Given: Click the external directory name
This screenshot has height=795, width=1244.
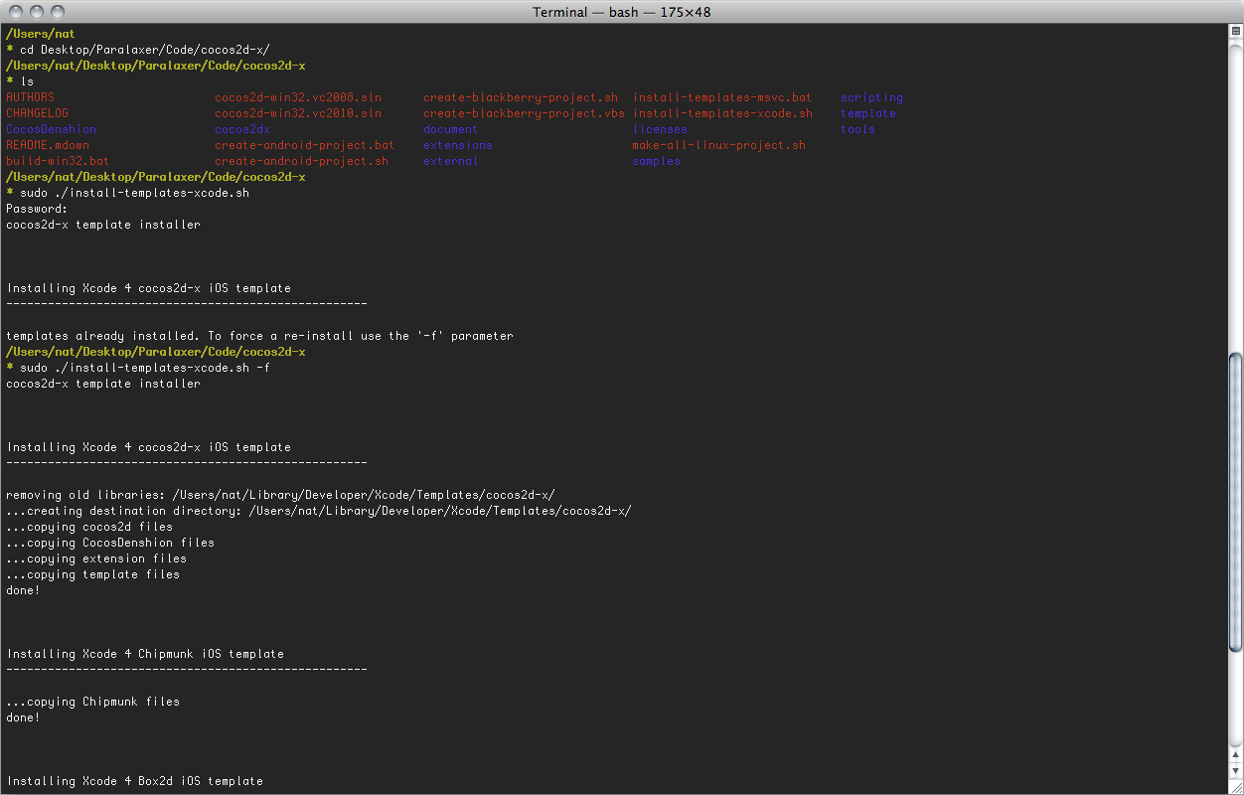Looking at the screenshot, I should click(451, 161).
